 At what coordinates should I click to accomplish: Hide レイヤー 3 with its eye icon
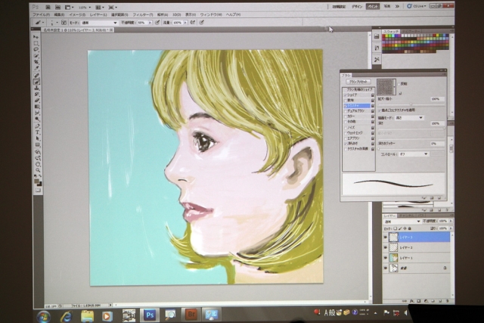pyautogui.click(x=385, y=238)
